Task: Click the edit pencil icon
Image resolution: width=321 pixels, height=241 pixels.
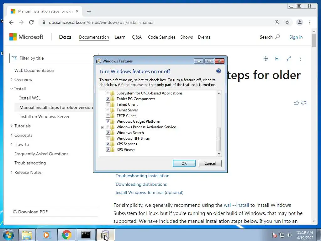Action: coord(289,59)
